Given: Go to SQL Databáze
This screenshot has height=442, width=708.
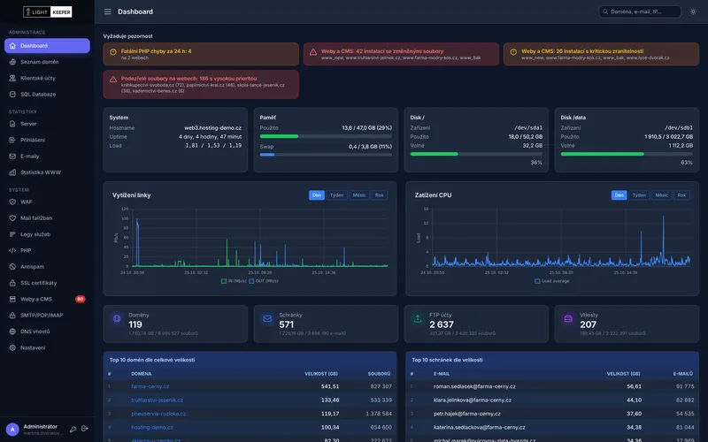Looking at the screenshot, I should (47, 95).
